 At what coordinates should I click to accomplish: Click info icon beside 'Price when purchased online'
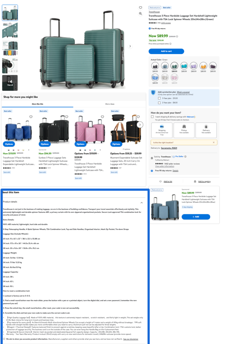(x=170, y=44)
